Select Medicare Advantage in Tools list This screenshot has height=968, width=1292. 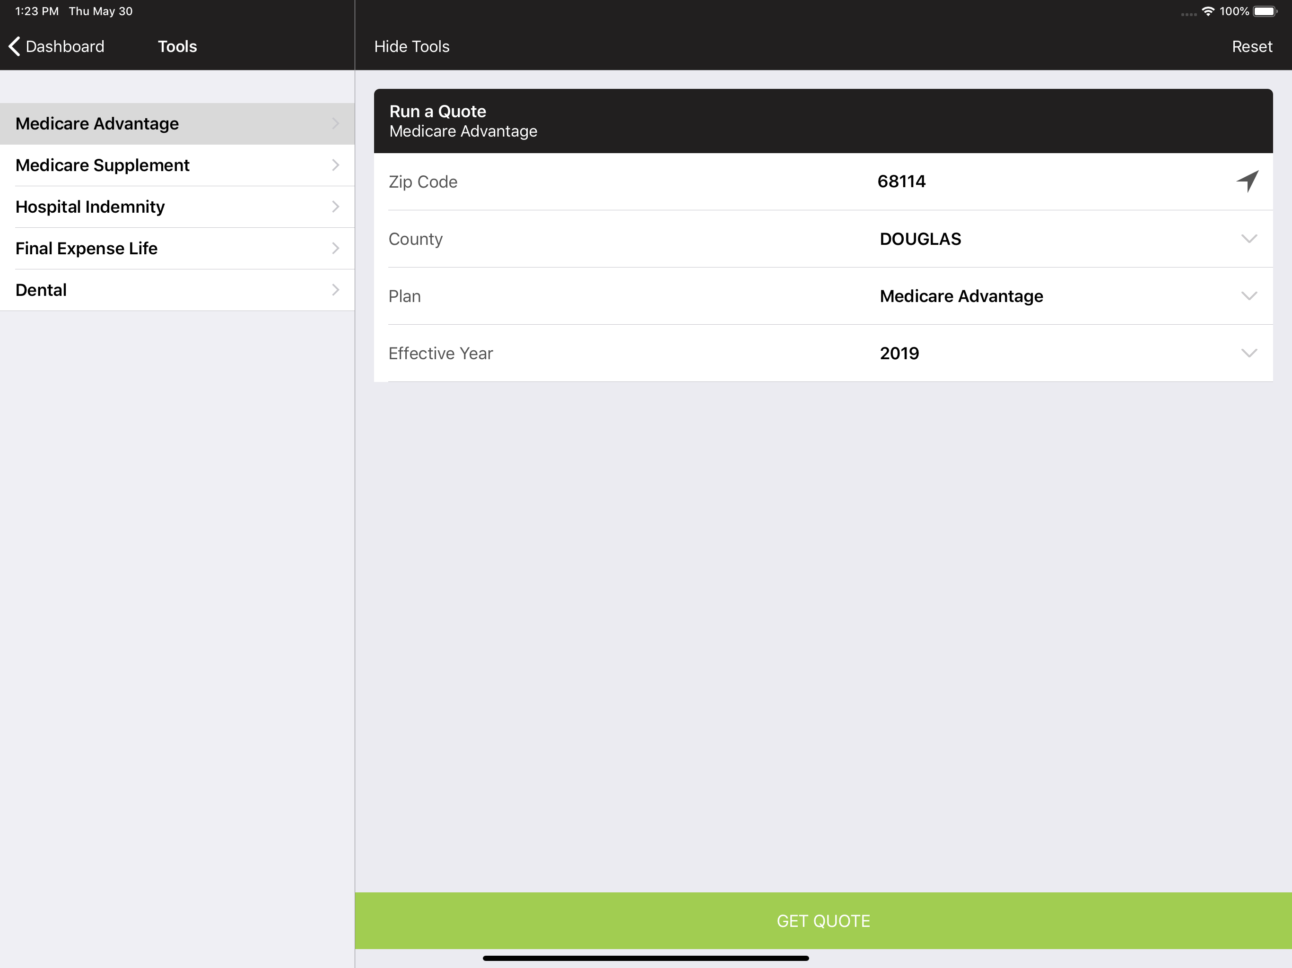click(177, 124)
